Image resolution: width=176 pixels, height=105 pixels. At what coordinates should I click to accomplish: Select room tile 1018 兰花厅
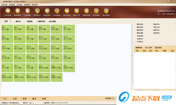point(44,77)
